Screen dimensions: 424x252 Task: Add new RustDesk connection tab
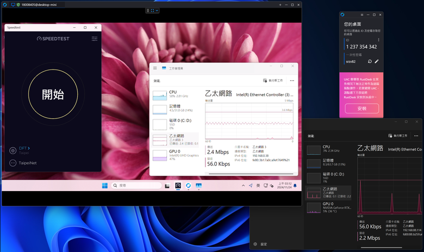point(280,4)
